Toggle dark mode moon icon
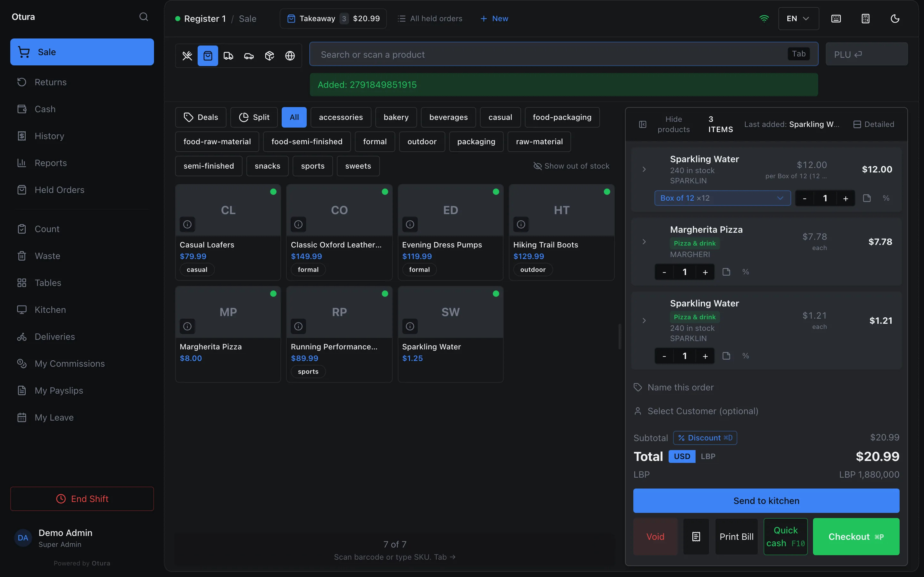924x577 pixels. pos(895,19)
